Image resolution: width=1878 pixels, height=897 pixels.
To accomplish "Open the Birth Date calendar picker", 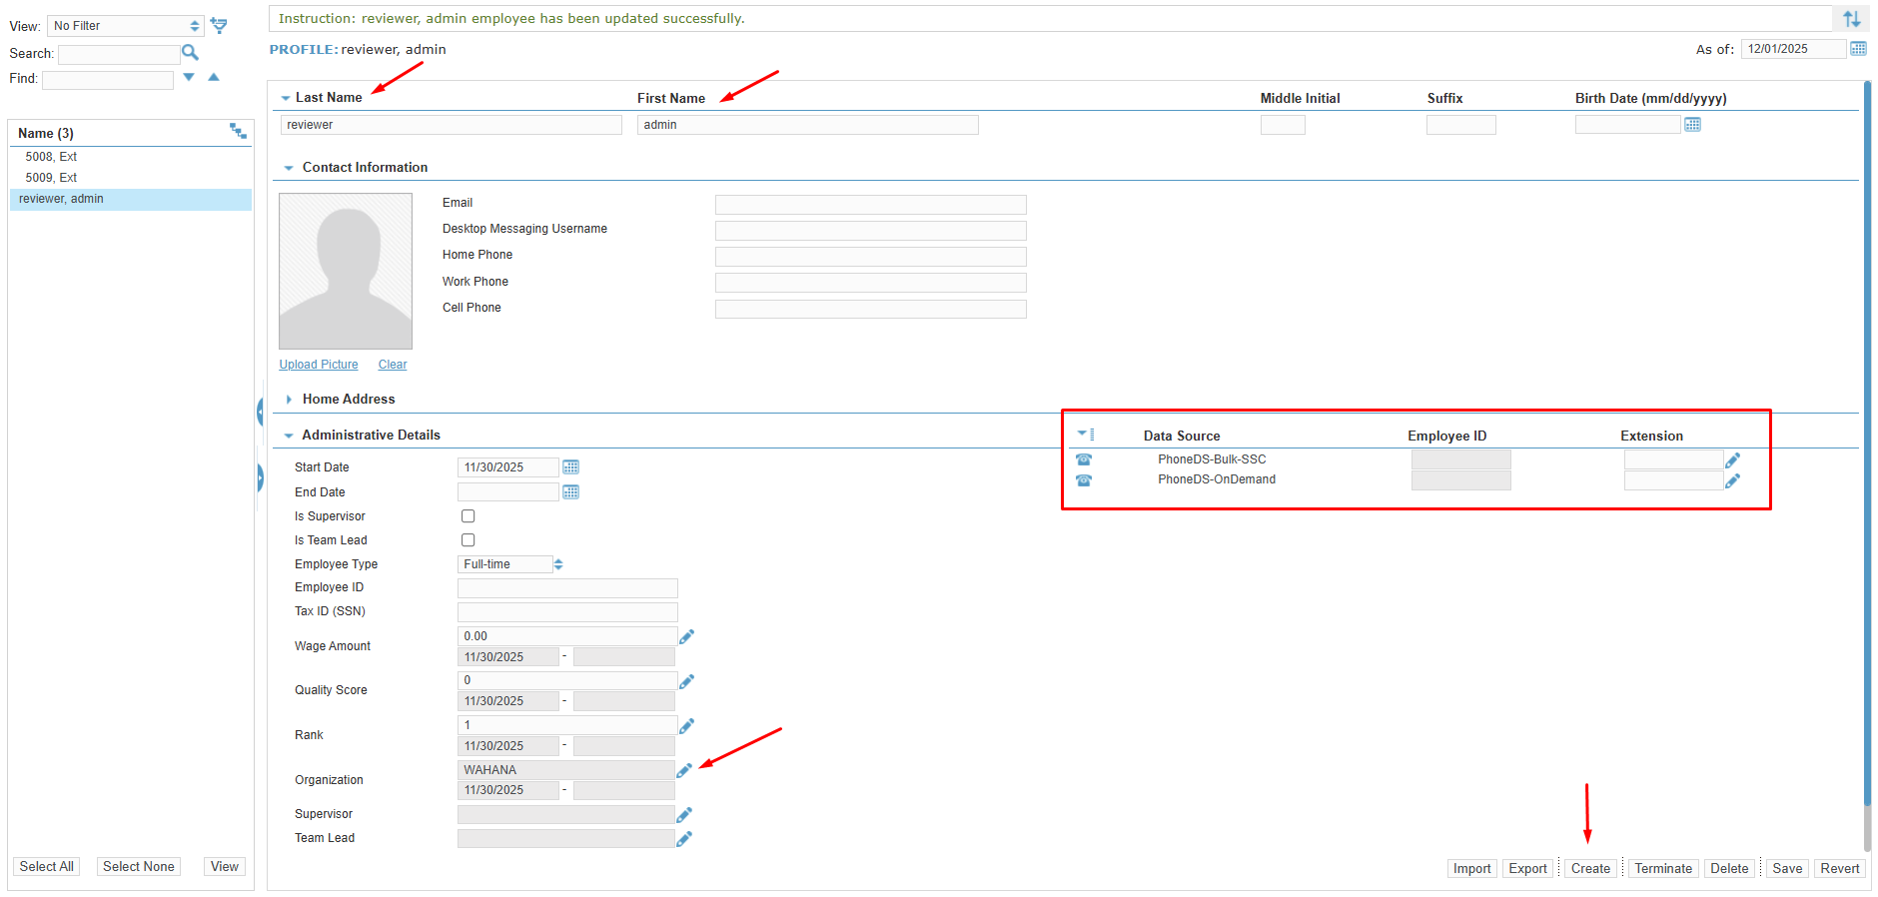I will pos(1692,125).
